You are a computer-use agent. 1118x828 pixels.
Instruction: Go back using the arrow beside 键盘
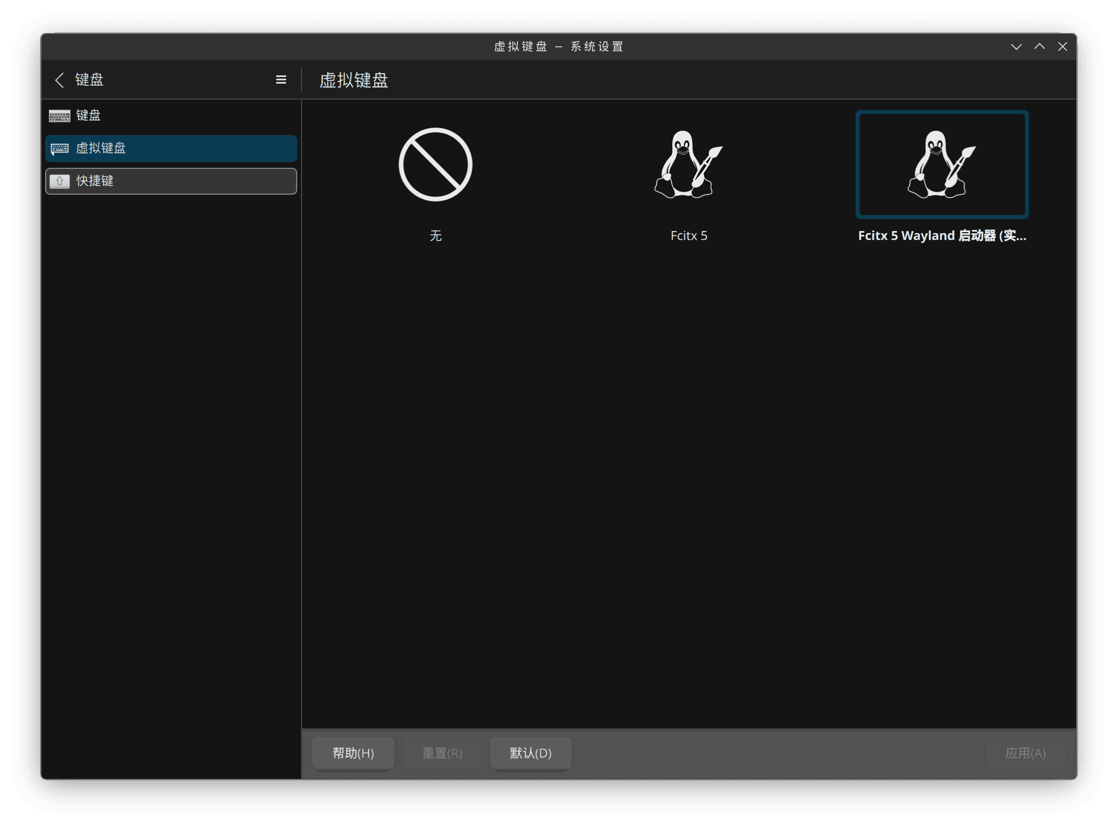click(59, 80)
